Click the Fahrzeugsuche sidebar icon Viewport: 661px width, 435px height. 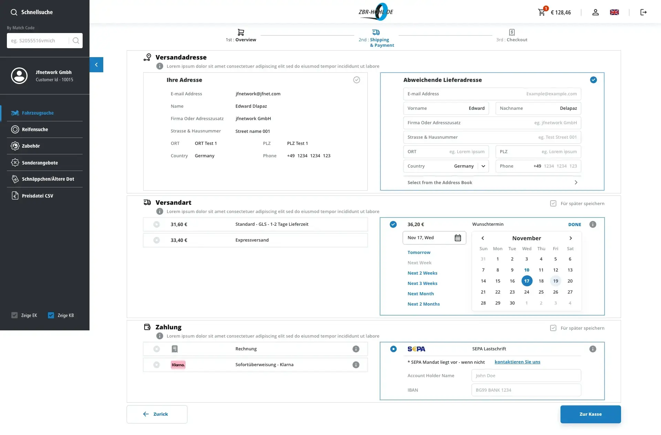click(14, 113)
